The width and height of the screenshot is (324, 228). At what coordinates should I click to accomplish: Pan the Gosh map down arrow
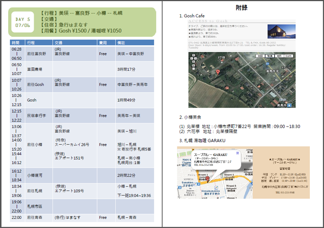[194, 62]
